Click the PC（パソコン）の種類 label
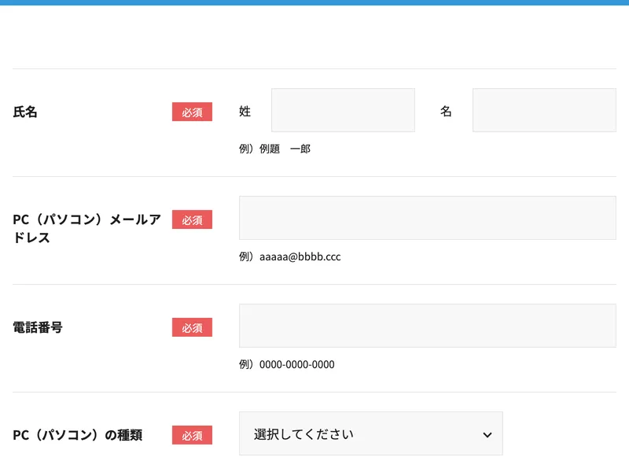The height and width of the screenshot is (472, 629). (x=77, y=435)
